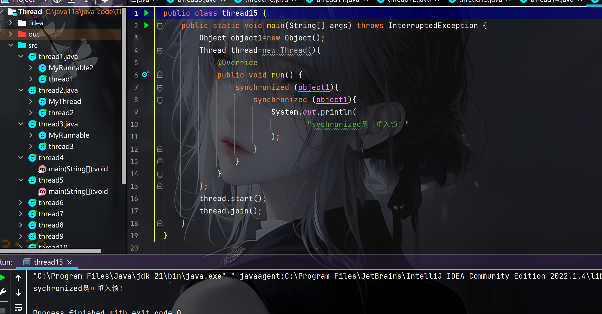Click the run icon beside the main method

click(x=146, y=25)
